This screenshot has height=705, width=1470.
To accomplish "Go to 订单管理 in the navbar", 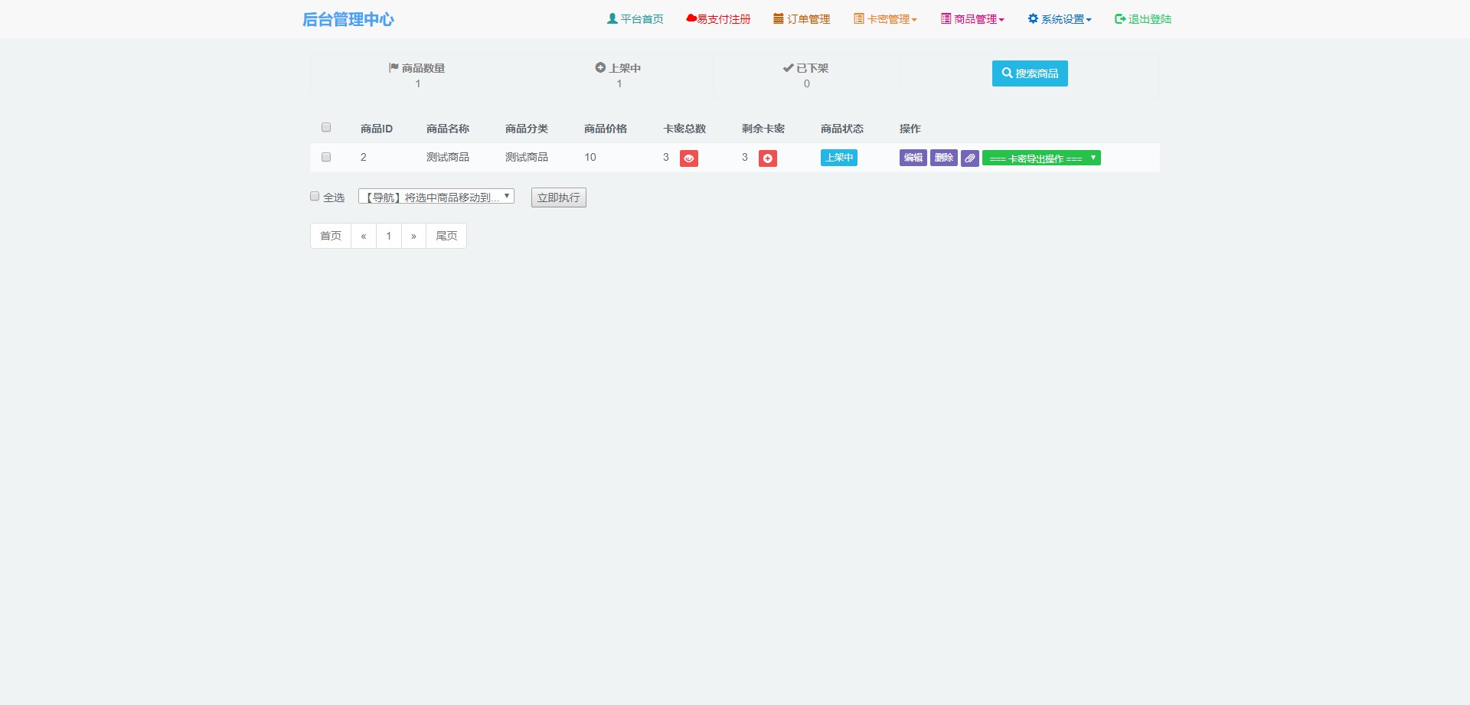I will click(802, 19).
